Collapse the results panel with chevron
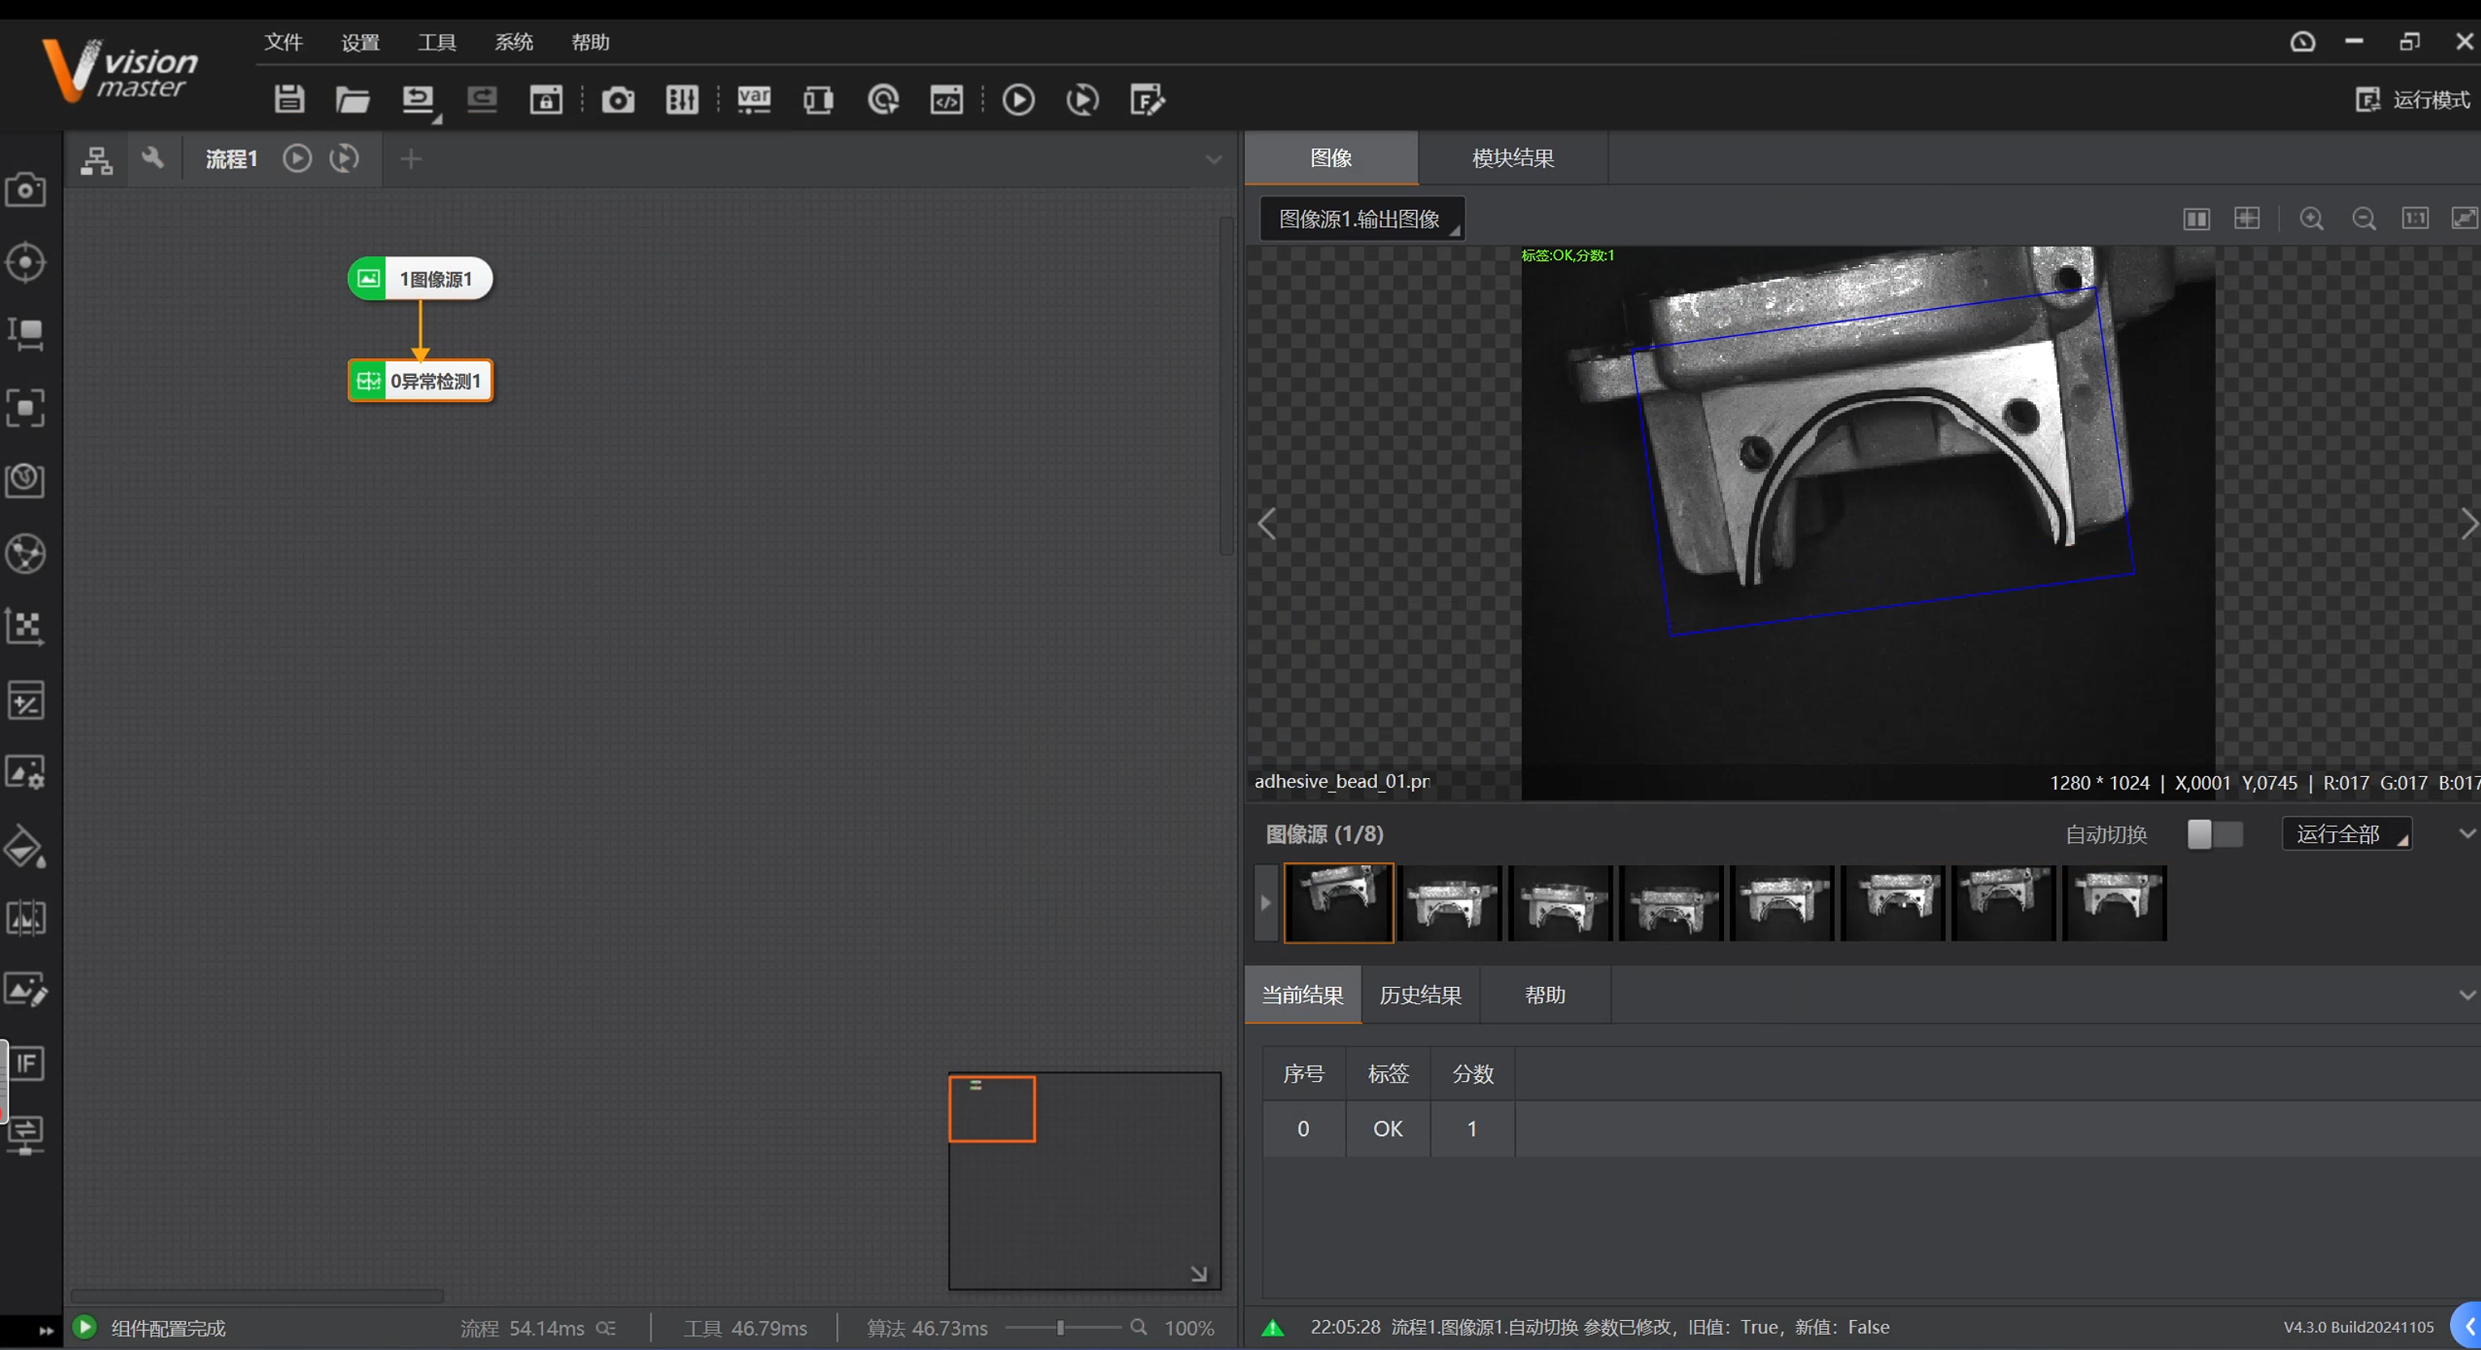 pos(2466,995)
